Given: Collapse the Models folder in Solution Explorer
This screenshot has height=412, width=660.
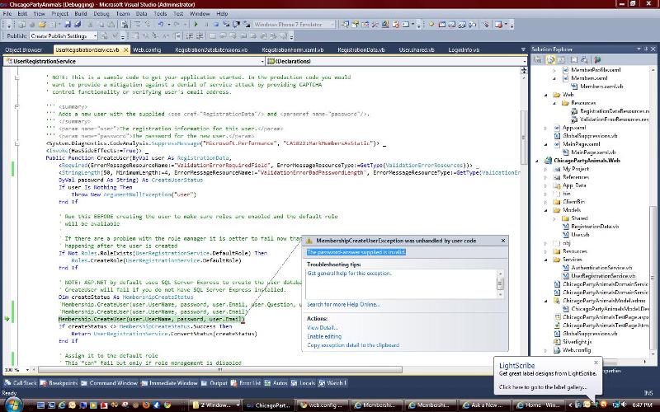Looking at the screenshot, I should (x=546, y=210).
